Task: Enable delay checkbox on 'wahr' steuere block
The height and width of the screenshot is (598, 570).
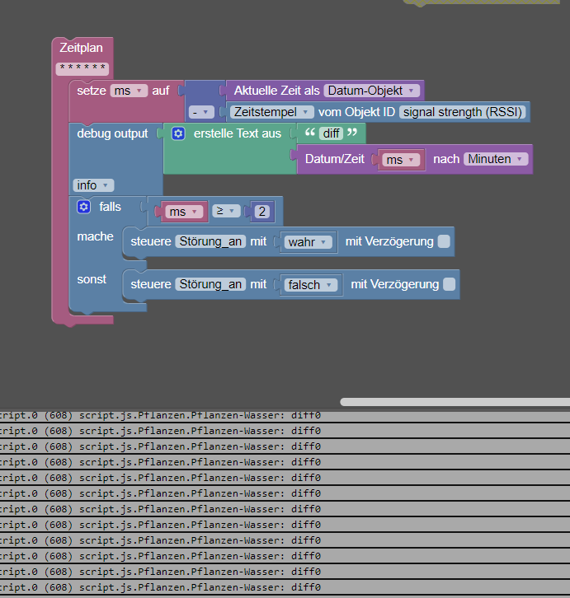Action: 444,241
